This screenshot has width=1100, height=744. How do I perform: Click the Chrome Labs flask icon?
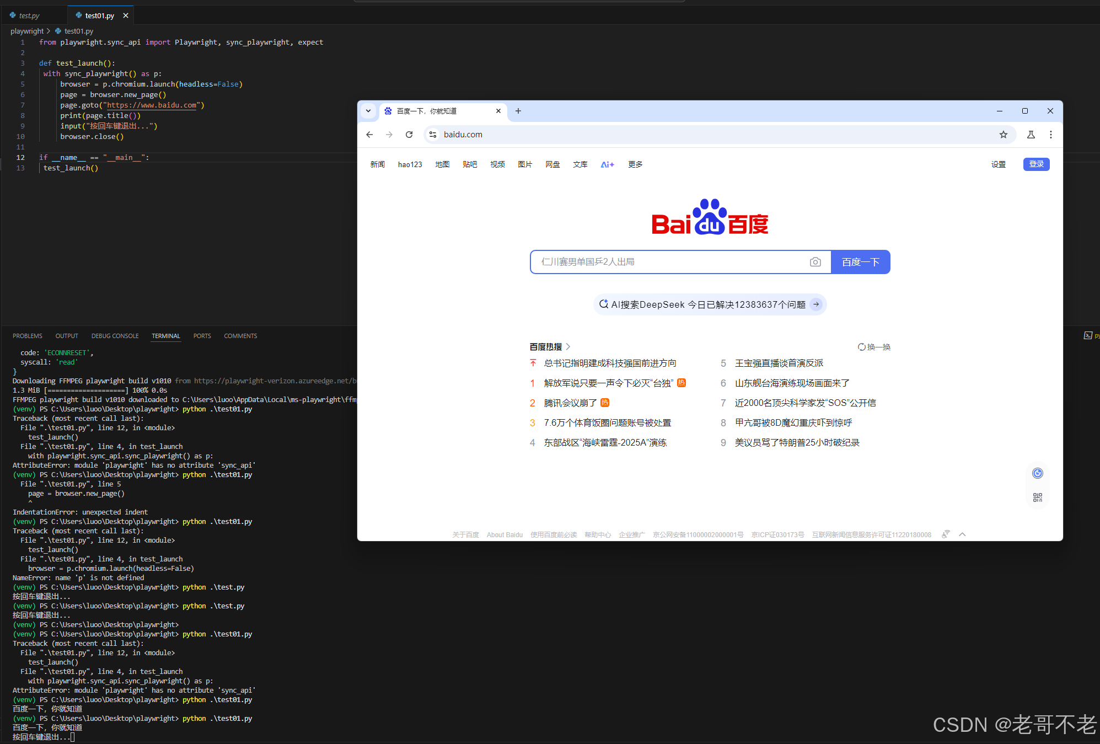[x=1031, y=135]
